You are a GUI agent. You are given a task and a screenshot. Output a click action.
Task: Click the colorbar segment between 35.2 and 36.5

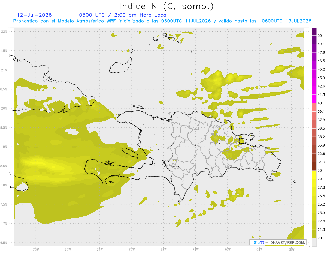pos(314,132)
